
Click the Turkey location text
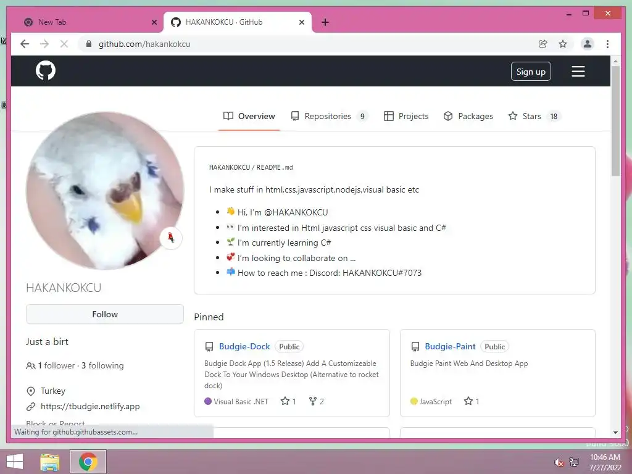(53, 391)
